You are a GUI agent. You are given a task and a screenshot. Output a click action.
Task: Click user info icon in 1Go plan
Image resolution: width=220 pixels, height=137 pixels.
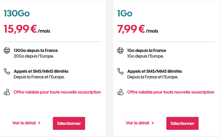point(120,92)
